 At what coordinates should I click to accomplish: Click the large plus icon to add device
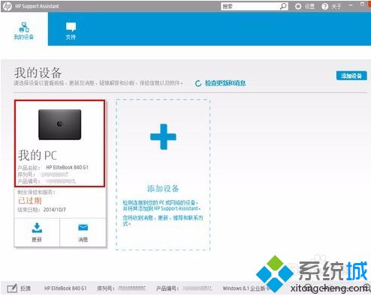coord(163,136)
